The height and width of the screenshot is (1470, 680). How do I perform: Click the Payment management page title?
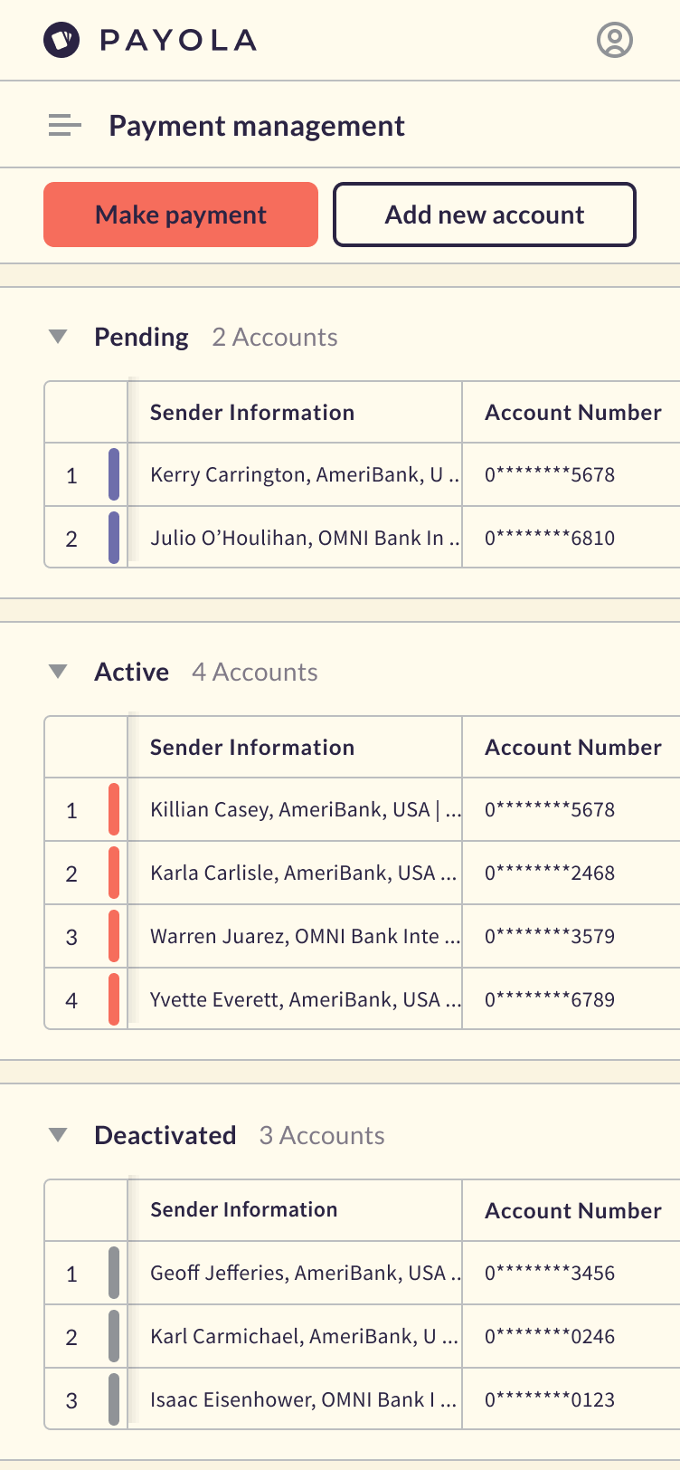(257, 126)
